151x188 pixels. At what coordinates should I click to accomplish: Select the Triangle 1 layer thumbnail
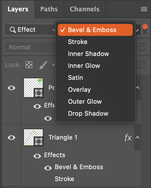point(33,137)
